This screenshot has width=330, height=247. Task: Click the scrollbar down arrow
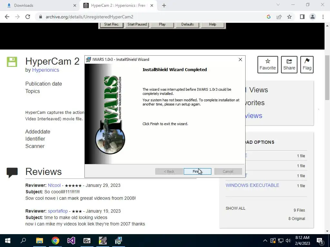coord(327,231)
